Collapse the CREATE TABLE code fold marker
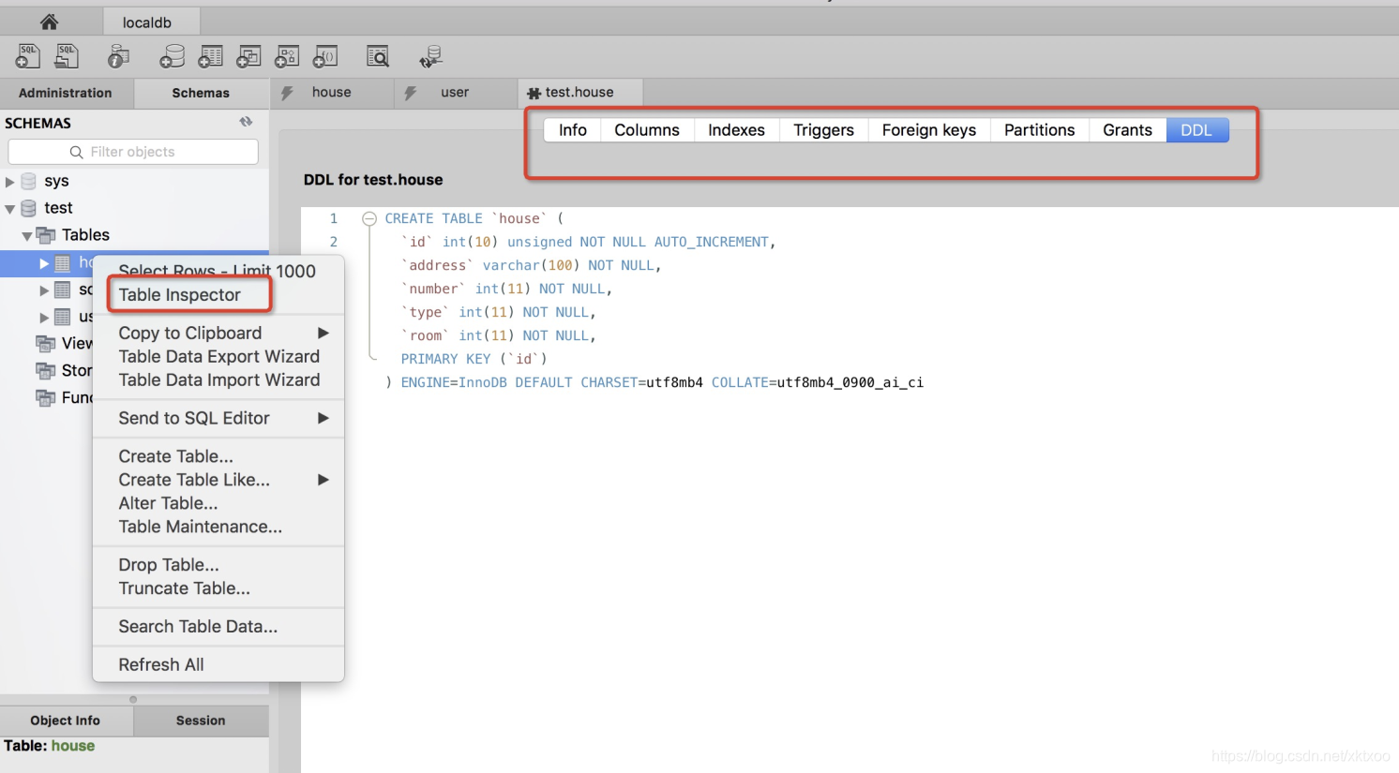 tap(369, 218)
